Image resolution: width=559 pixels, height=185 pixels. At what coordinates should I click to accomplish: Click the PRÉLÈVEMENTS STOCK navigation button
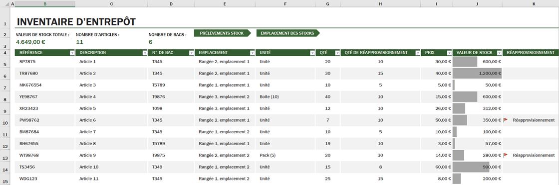click(223, 33)
